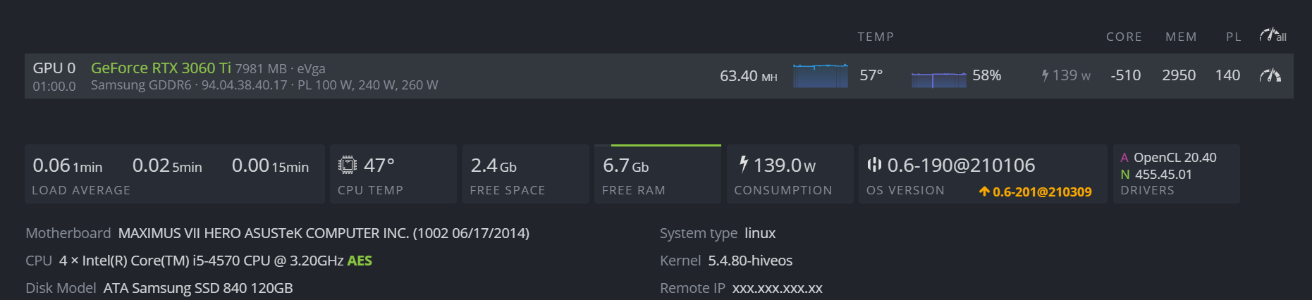This screenshot has width=1312, height=300.
Task: Click the lightning bolt beside 139.0 W consumption
Action: pyautogui.click(x=743, y=164)
